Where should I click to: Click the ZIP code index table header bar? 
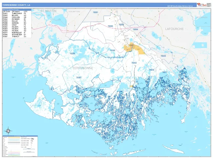point(17,10)
